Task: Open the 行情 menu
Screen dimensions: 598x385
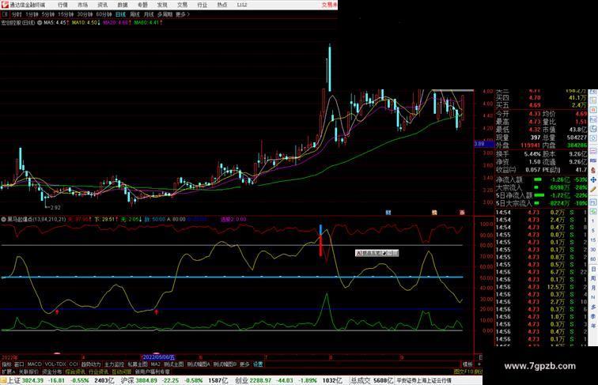Action: [63, 5]
